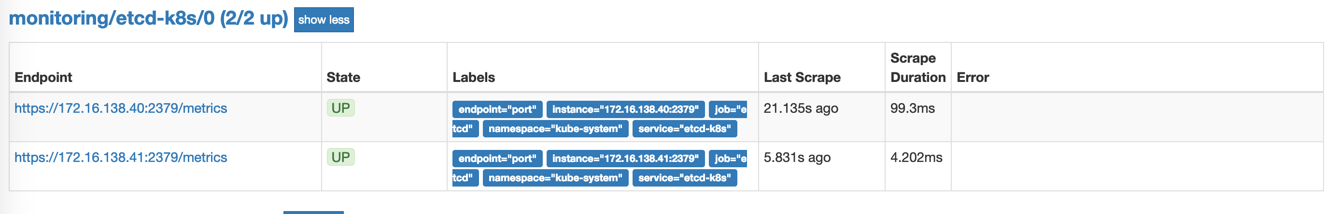Click the job="etcd" label in the first row

click(727, 109)
